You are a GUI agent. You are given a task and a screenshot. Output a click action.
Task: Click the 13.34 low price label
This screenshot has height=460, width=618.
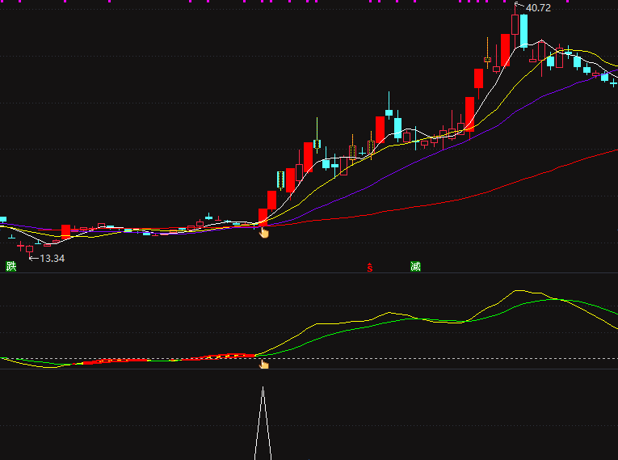52,259
